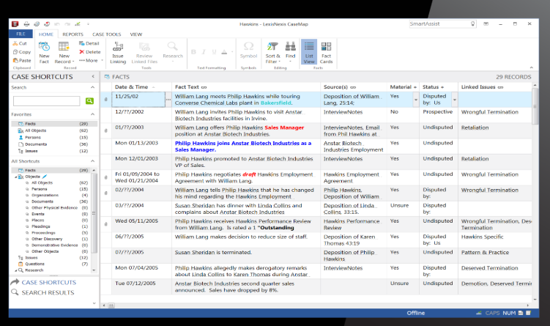
Task: Open the New Record dropdown arrow
Action: coord(73,62)
